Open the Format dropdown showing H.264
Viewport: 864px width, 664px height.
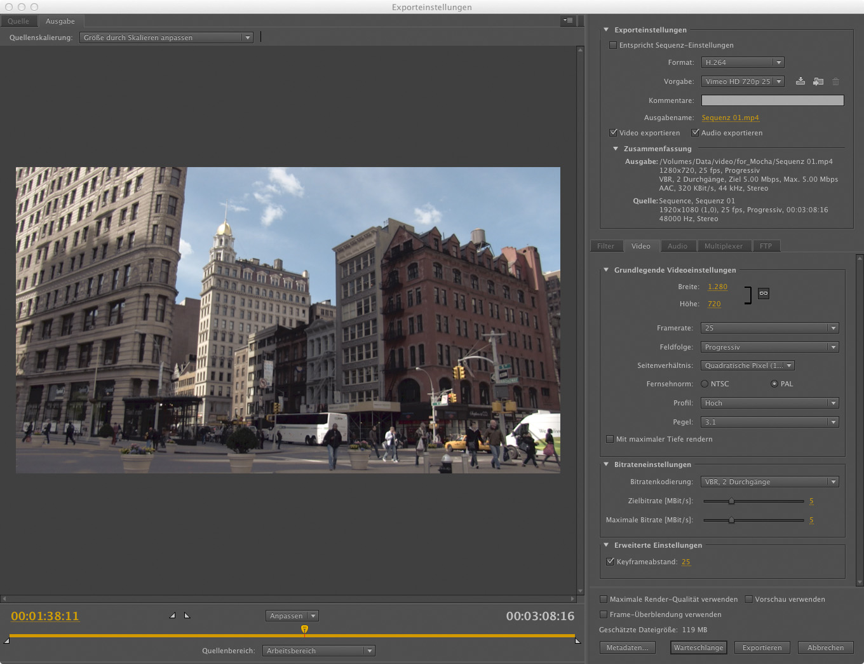coord(742,62)
